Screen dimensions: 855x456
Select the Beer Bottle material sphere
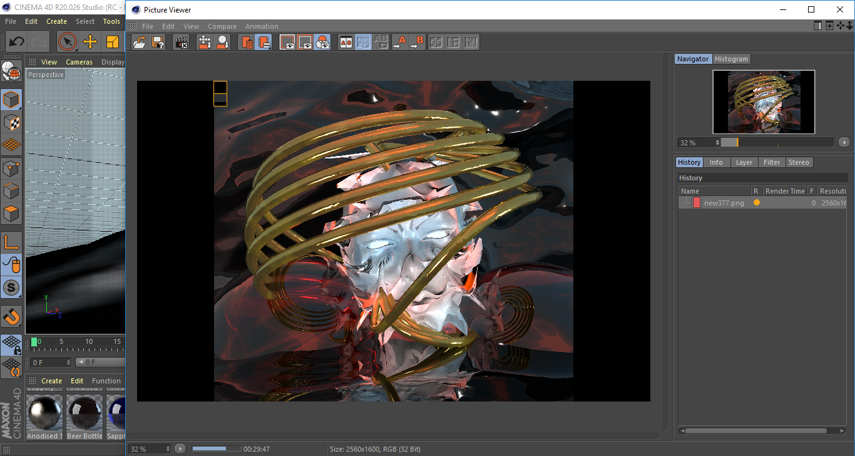click(x=84, y=413)
